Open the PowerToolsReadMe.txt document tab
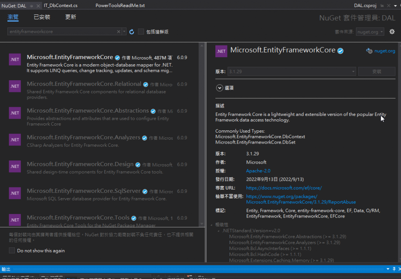401x279 pixels. 120,5
